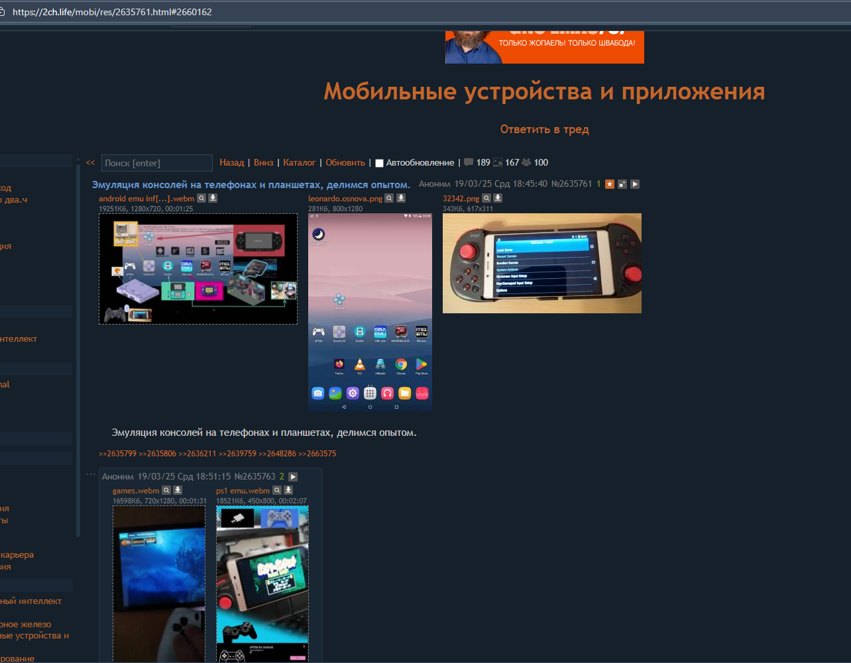The height and width of the screenshot is (663, 851).
Task: Open the 32342.png gamepad thumbnail
Action: pyautogui.click(x=541, y=263)
